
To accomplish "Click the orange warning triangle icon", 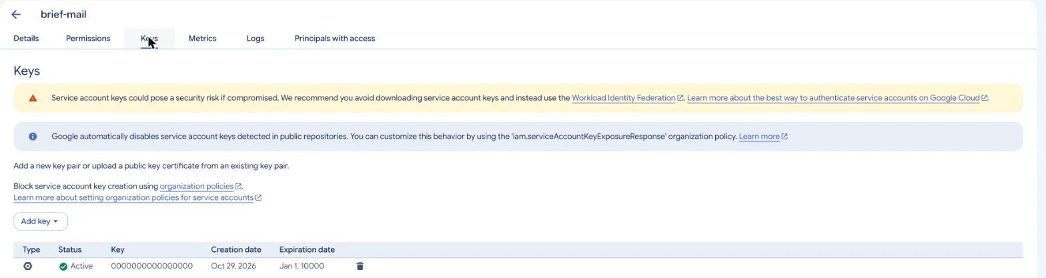I will [33, 98].
